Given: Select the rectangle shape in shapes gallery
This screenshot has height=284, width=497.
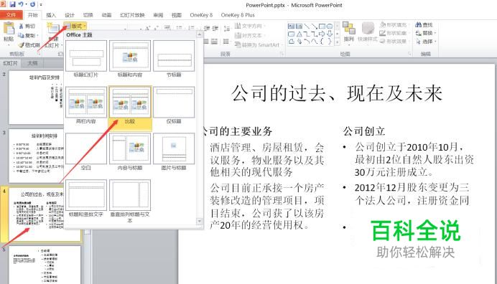Looking at the screenshot, I should pos(322,27).
